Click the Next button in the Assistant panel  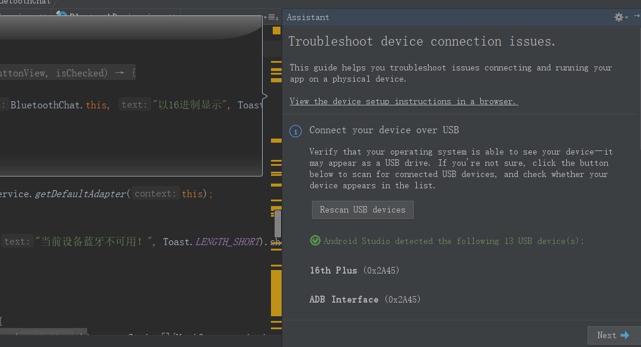(614, 335)
